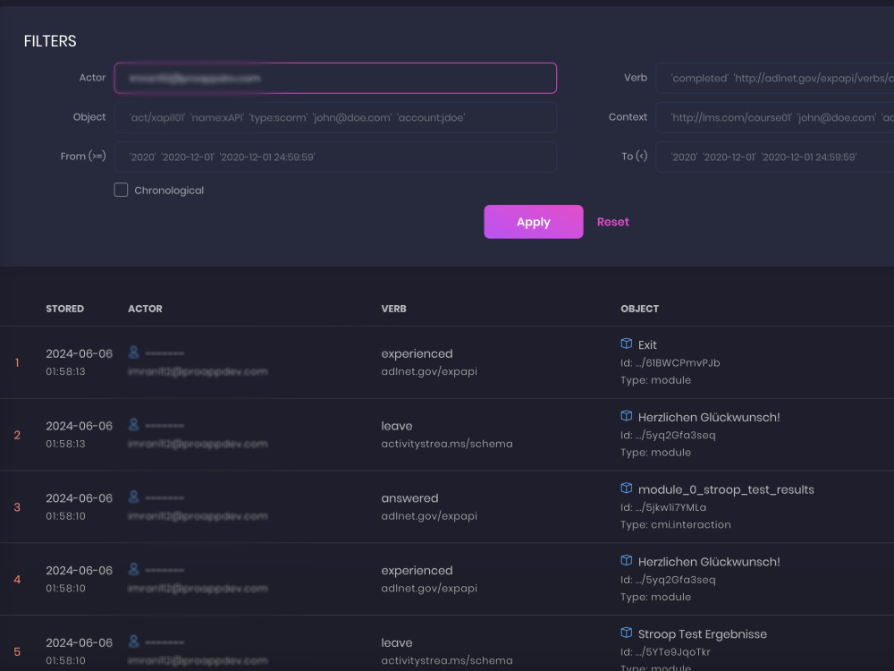Click 'Stroop Test Ergebnisse' object name
Viewport: 894px width, 671px height.
tap(703, 634)
